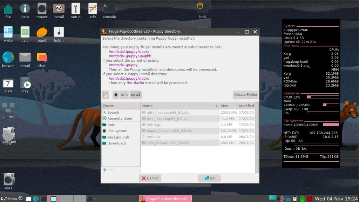359x202 pixels.
Task: Click the adrv_fossapup64_9.5.sfs file row
Action: pos(198,113)
